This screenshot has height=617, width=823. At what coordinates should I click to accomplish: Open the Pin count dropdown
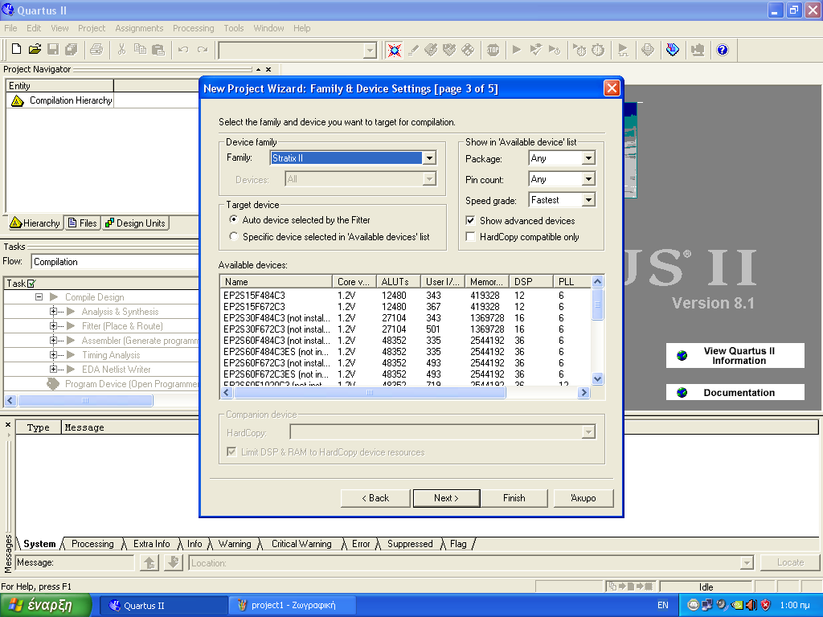(588, 179)
